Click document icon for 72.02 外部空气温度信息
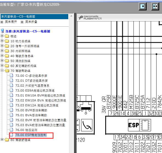162x153 pixels. click(x=12, y=85)
